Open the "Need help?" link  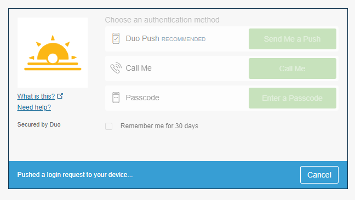click(x=34, y=107)
